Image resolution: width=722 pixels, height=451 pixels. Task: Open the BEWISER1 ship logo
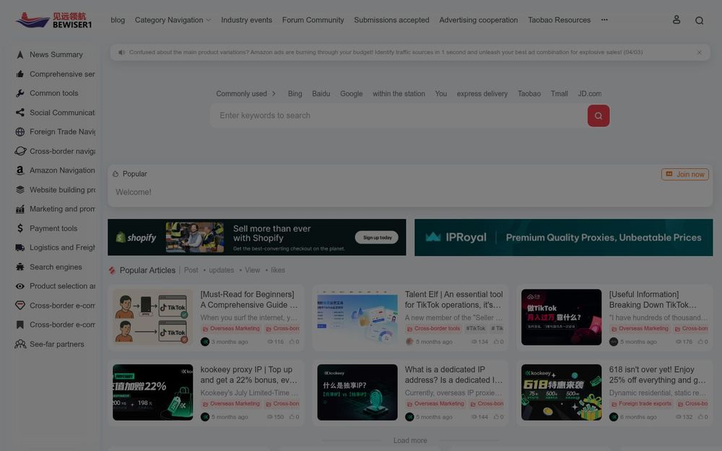pos(53,20)
